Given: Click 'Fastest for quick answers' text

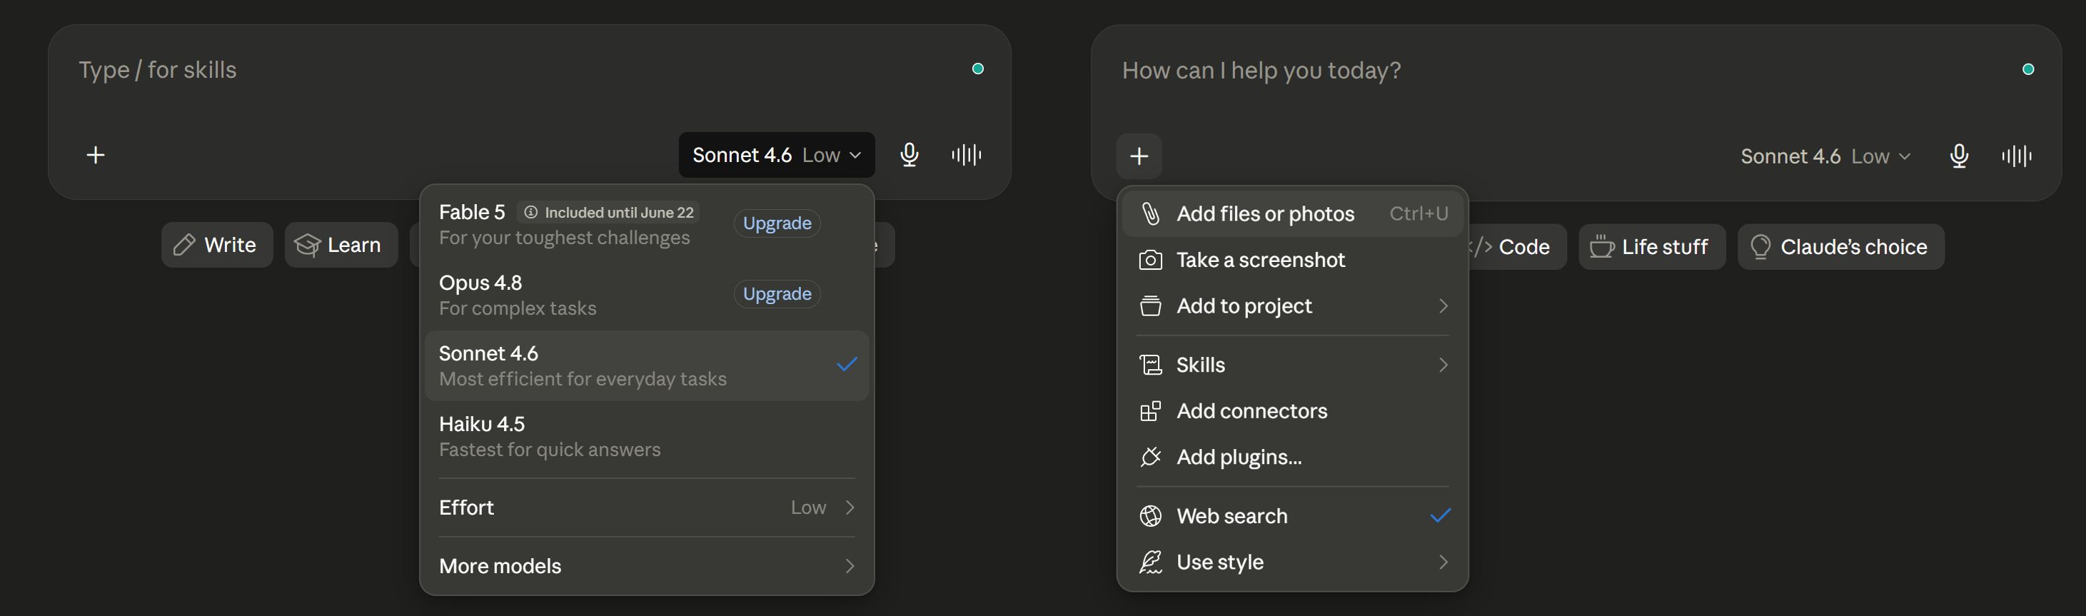Looking at the screenshot, I should pyautogui.click(x=549, y=449).
